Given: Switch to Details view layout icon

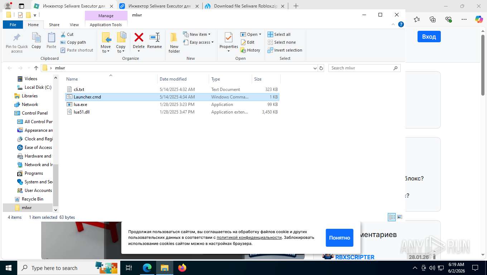Looking at the screenshot, I should tap(392, 217).
